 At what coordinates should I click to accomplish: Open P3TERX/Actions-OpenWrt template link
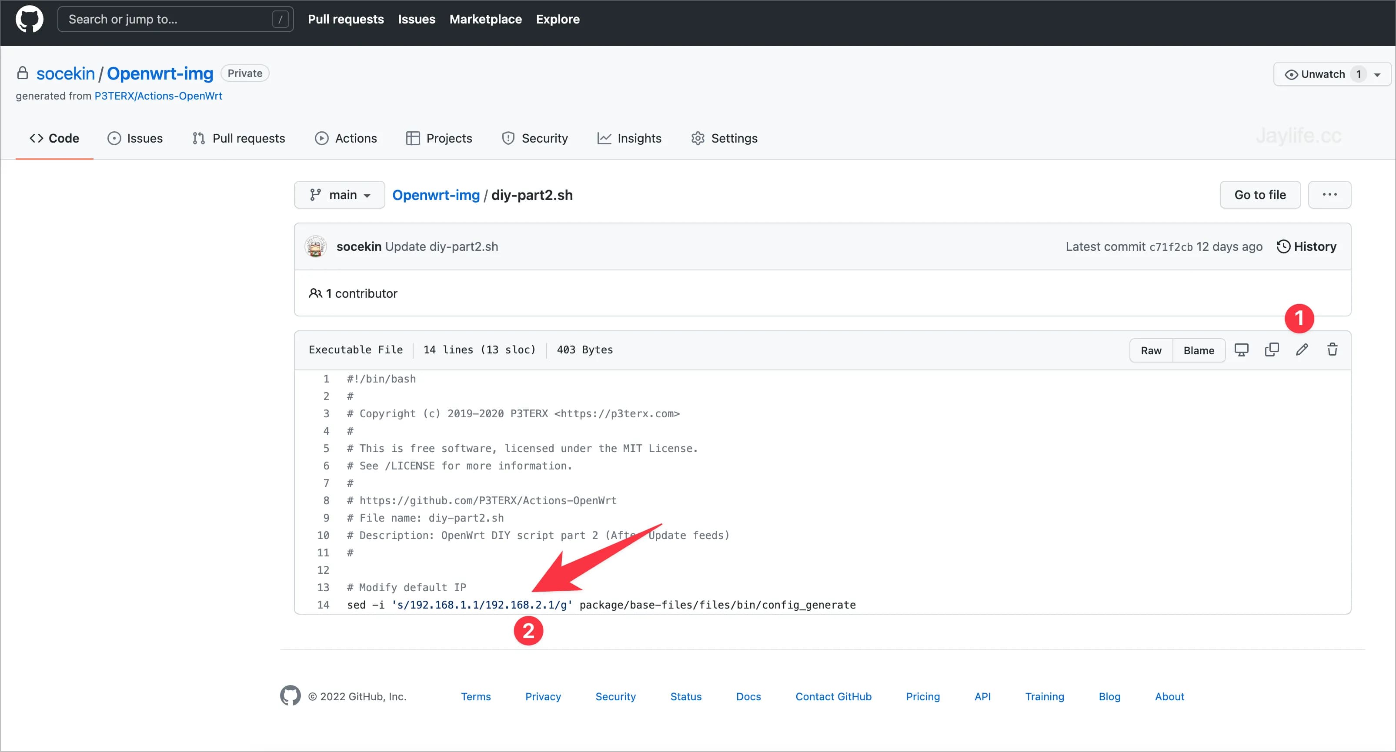[x=158, y=96]
